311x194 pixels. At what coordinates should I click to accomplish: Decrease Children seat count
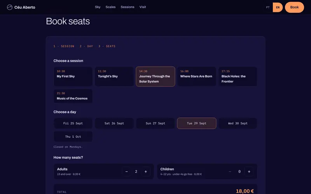click(230, 171)
